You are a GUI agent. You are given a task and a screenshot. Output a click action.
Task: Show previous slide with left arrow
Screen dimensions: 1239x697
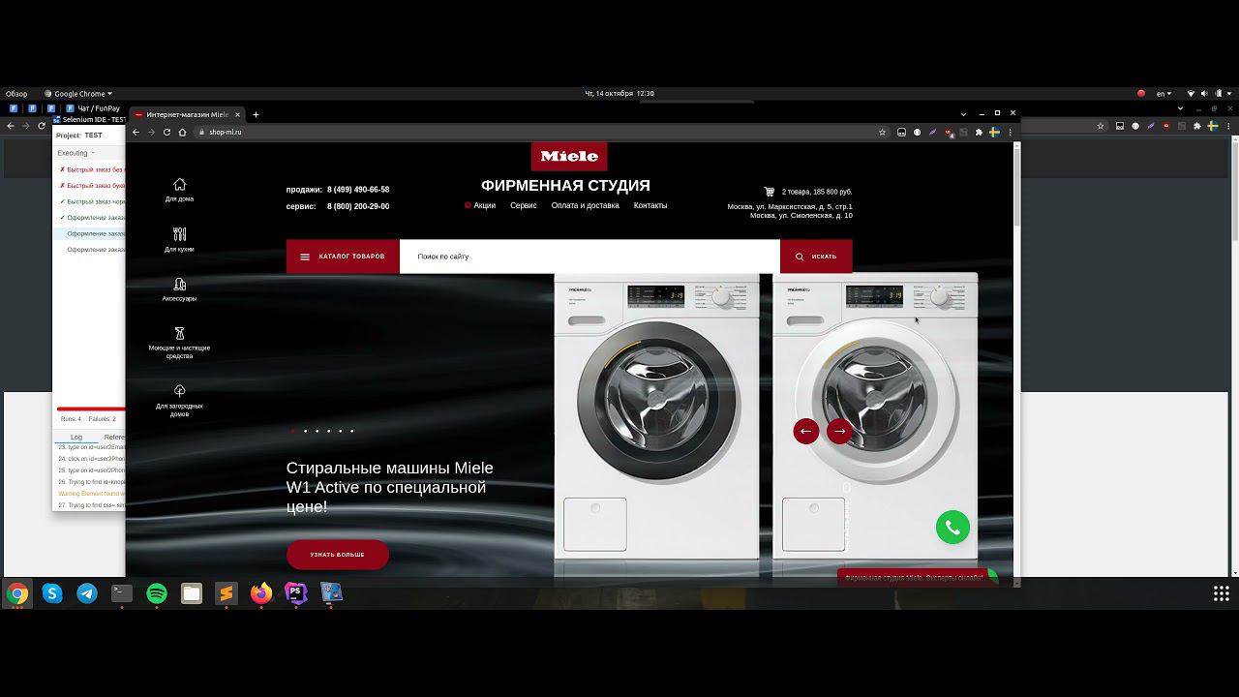[x=806, y=432]
